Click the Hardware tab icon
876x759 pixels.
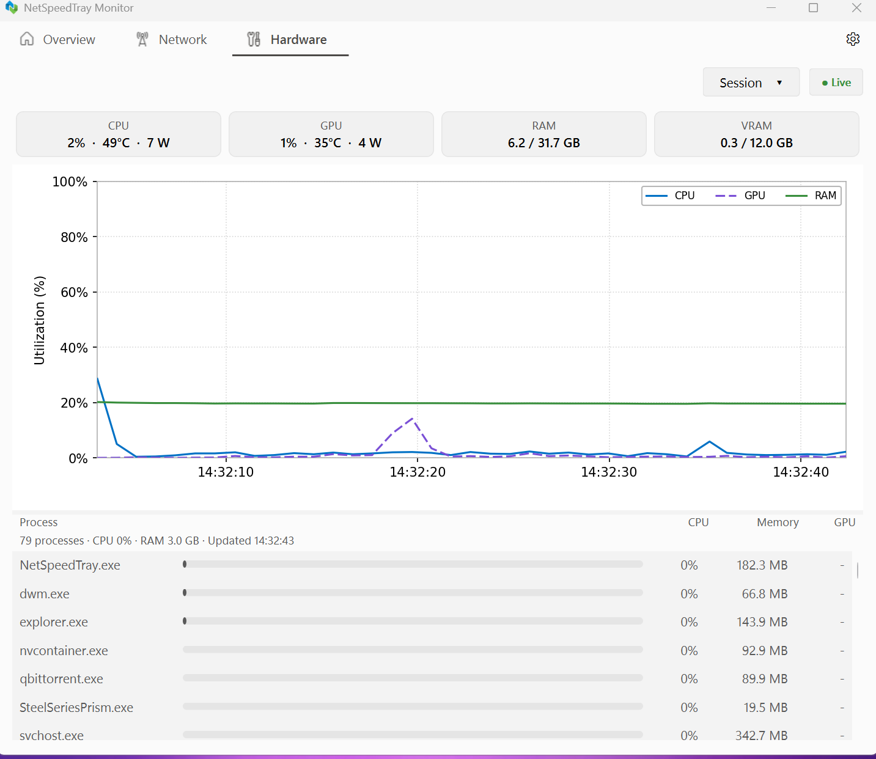(x=254, y=39)
